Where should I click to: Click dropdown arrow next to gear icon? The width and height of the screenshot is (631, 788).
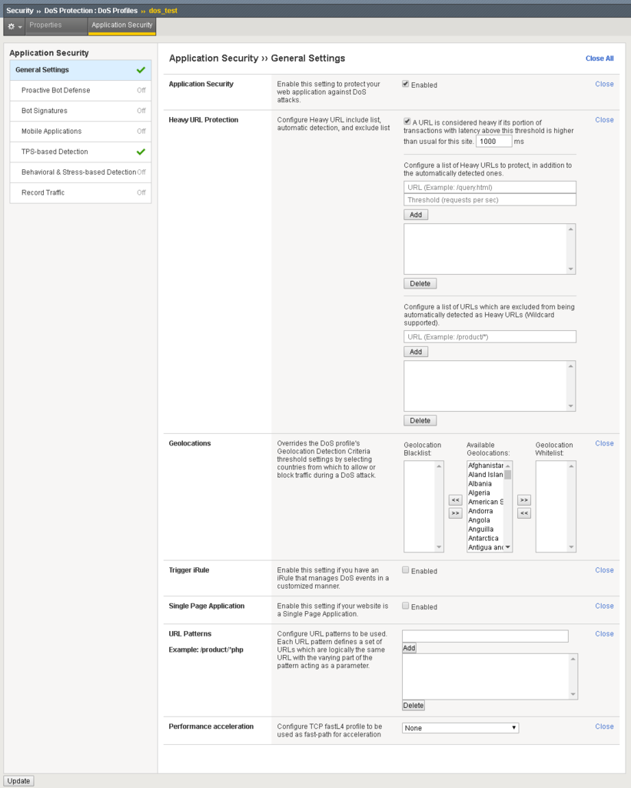tap(20, 27)
